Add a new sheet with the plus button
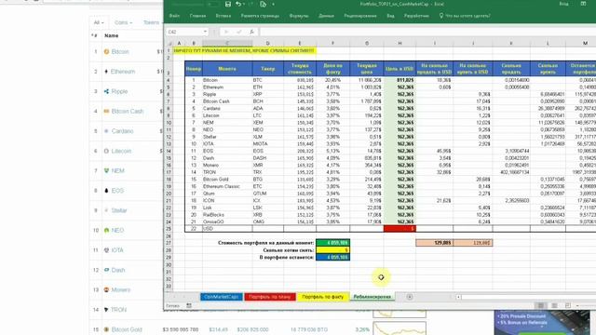This screenshot has height=335, width=596. (x=410, y=297)
